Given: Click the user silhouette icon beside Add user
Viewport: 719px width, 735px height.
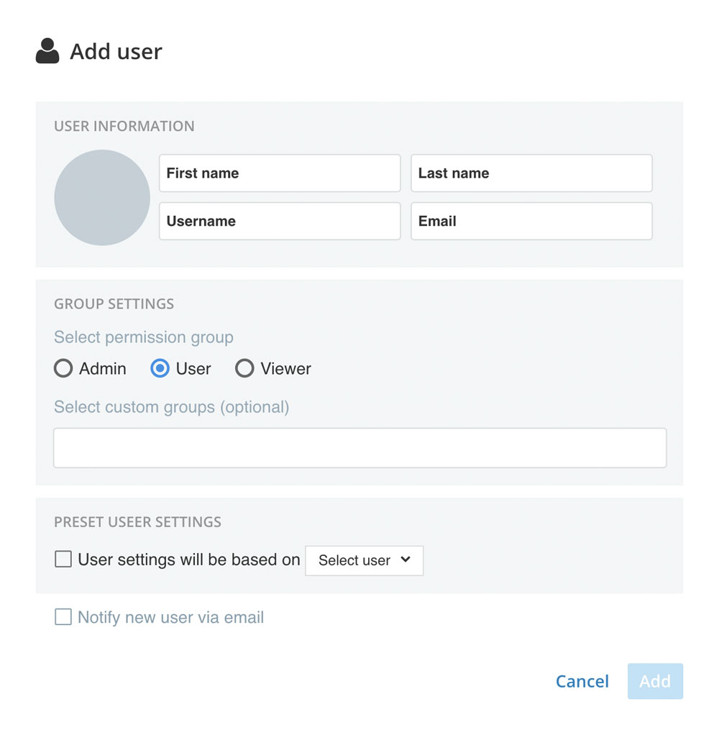Looking at the screenshot, I should 47,50.
